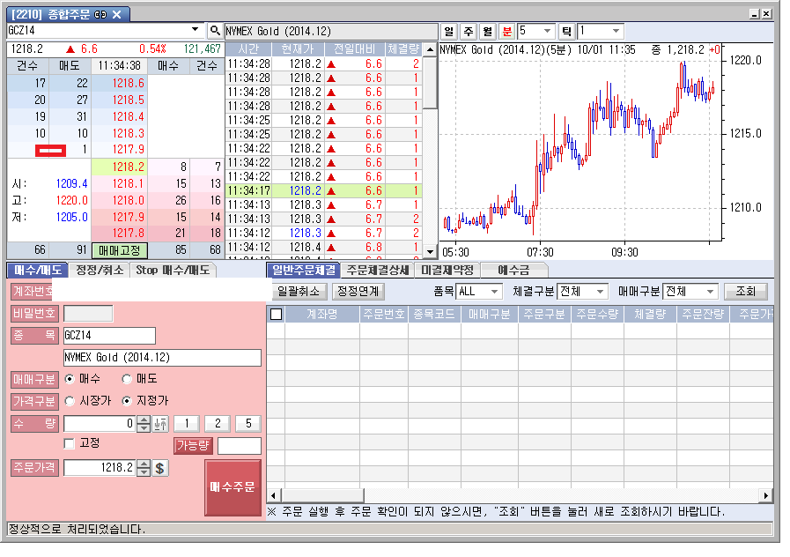Viewport: 790px width, 557px height.
Task: Click the 비밀번호 password input field
Action: click(x=88, y=314)
